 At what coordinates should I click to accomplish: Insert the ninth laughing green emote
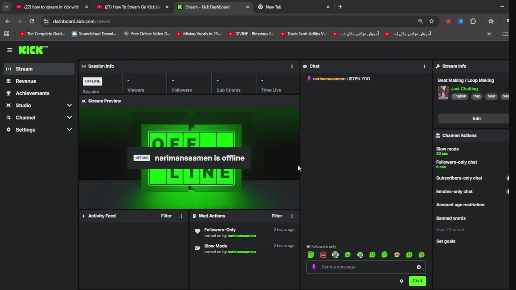coord(409,255)
